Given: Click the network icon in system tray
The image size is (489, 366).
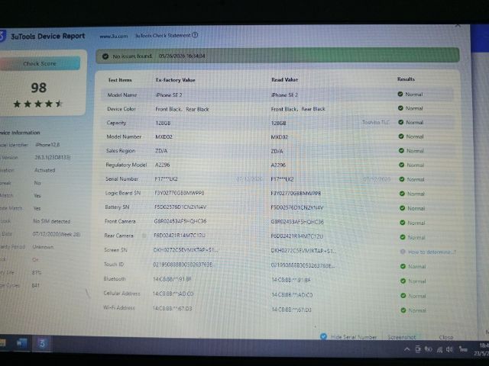Looking at the screenshot, I should click(x=439, y=350).
